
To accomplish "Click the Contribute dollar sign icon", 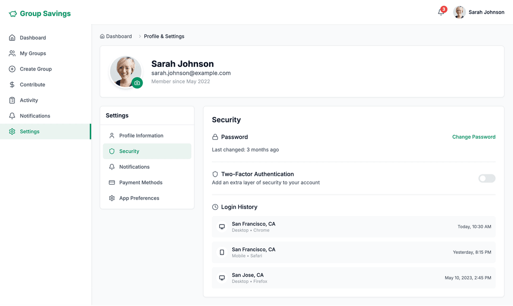I will [x=12, y=85].
